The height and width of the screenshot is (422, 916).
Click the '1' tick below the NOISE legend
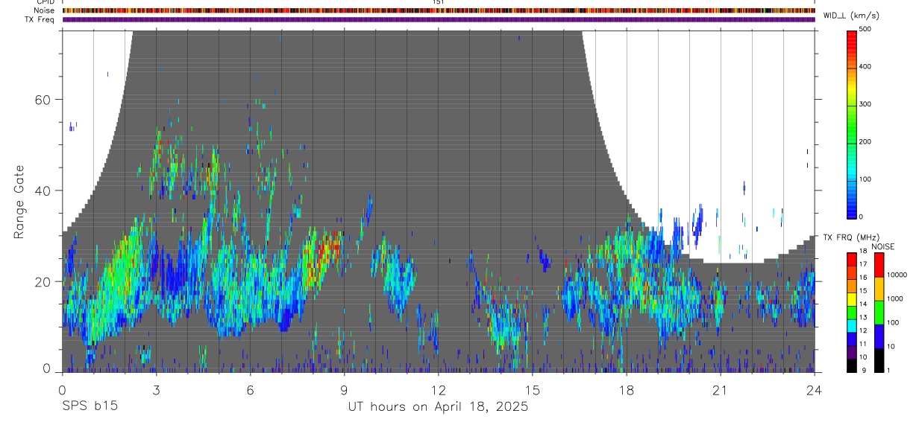click(x=890, y=370)
